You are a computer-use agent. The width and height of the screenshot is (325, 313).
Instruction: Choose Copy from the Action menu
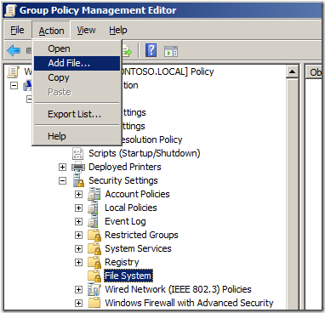pyautogui.click(x=77, y=77)
